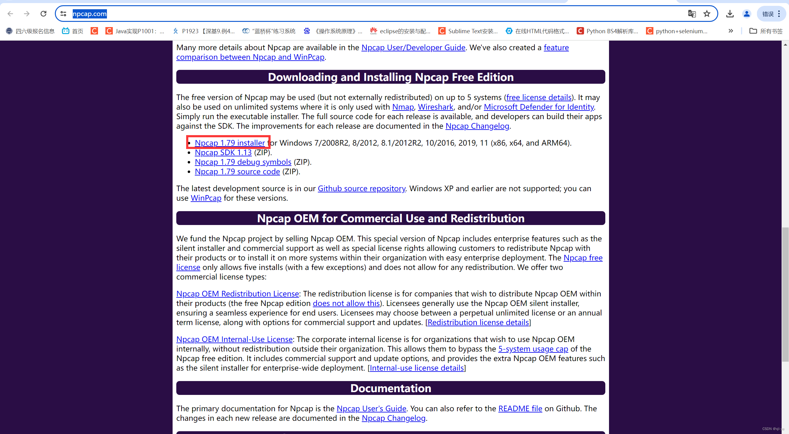Open the Npcap User's Guide link
Image resolution: width=789 pixels, height=434 pixels.
[371, 409]
